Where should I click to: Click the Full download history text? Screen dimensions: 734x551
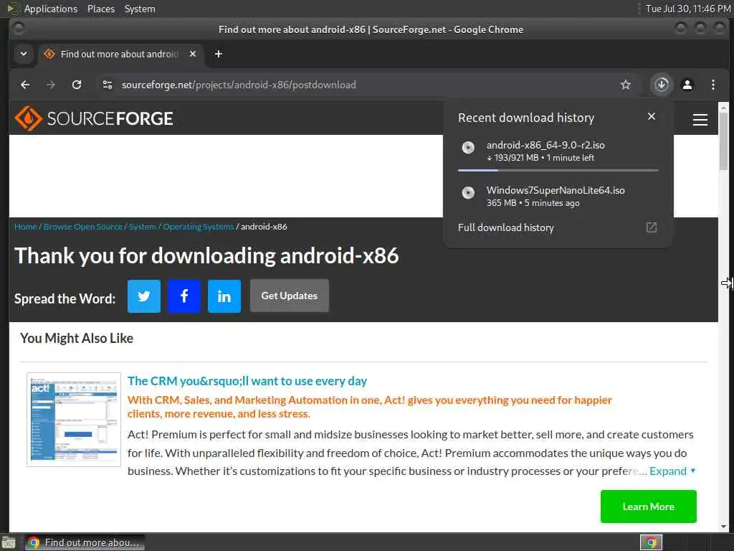coord(505,227)
